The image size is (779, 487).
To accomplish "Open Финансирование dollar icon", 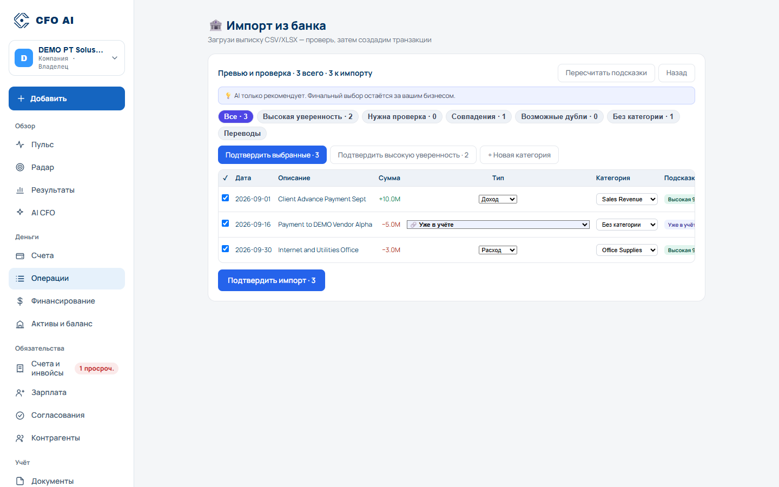I will (x=20, y=301).
